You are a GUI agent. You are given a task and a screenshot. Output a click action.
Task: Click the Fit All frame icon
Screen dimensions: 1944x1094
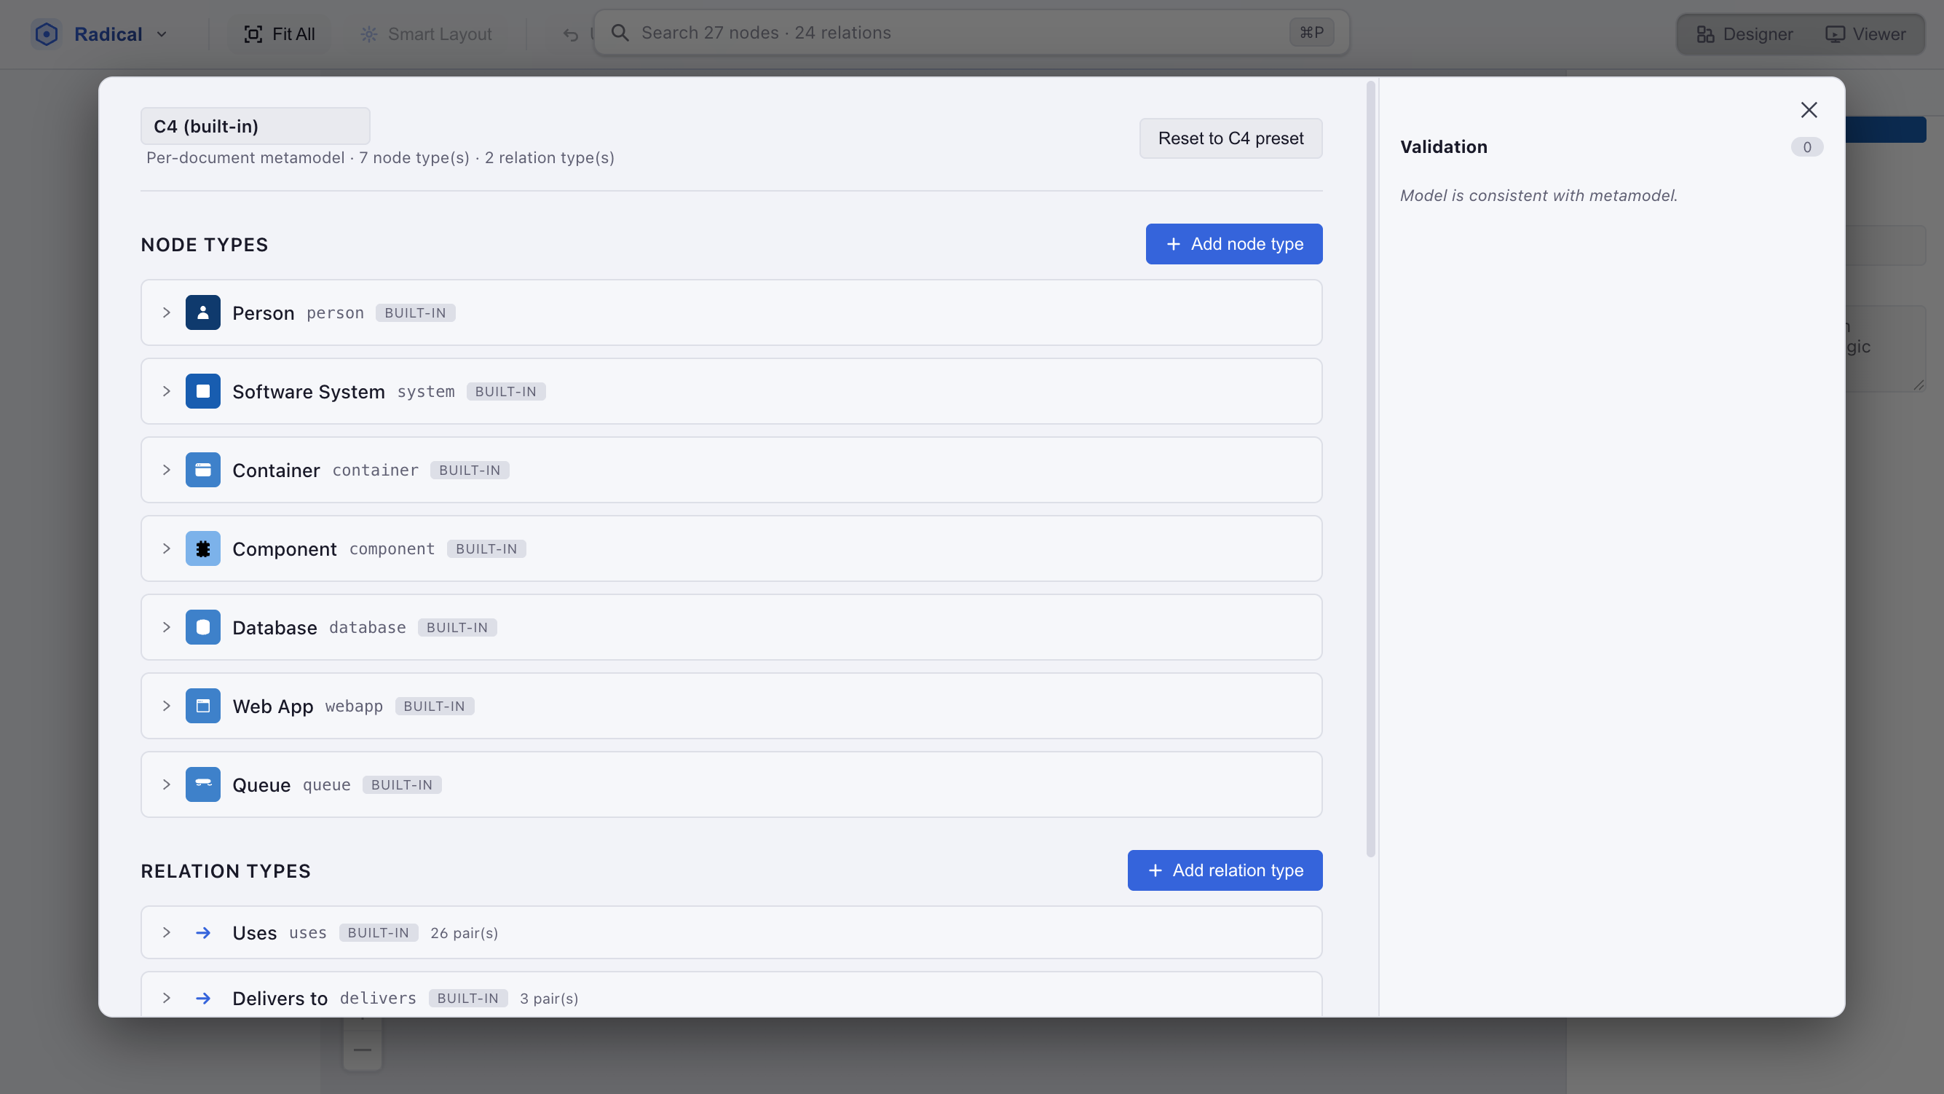253,34
